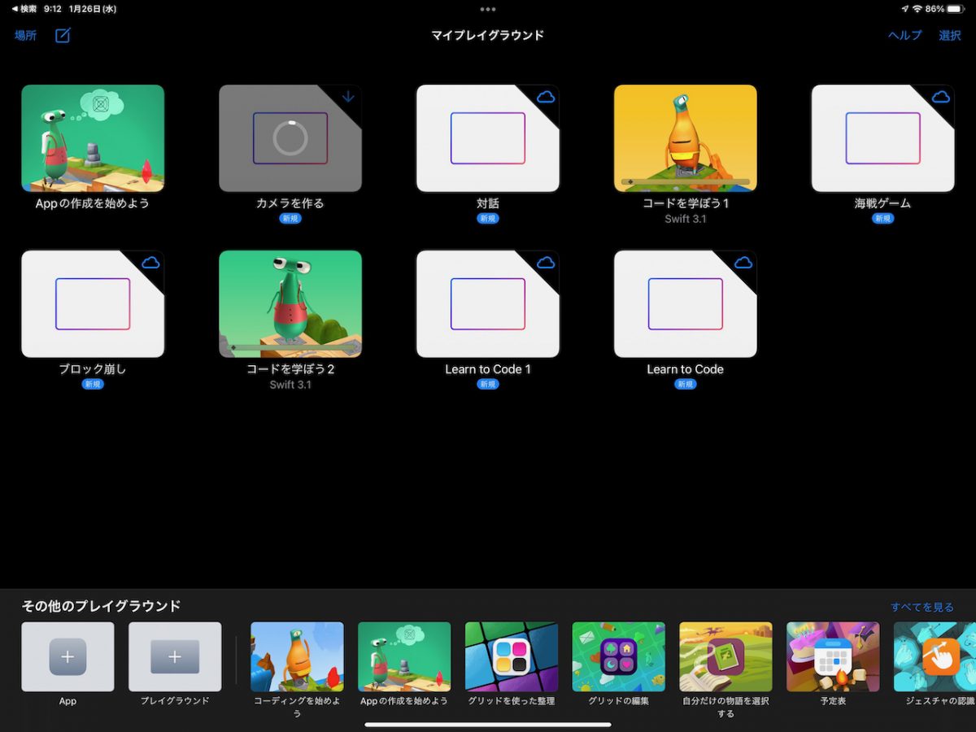Open the 海戦ゲーム playground thumbnail
This screenshot has width=976, height=732.
point(883,138)
